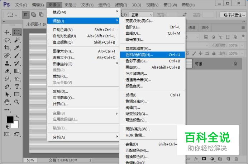Select the Clone Stamp tool
Image resolution: width=248 pixels, height=164 pixels.
pos(7,63)
